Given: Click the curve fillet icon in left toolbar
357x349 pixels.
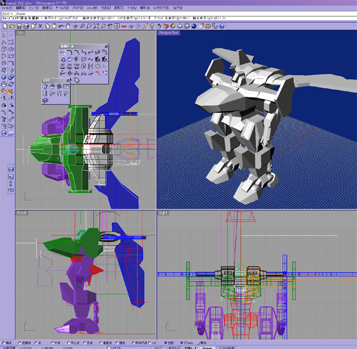Looking at the screenshot, I should click(x=11, y=63).
